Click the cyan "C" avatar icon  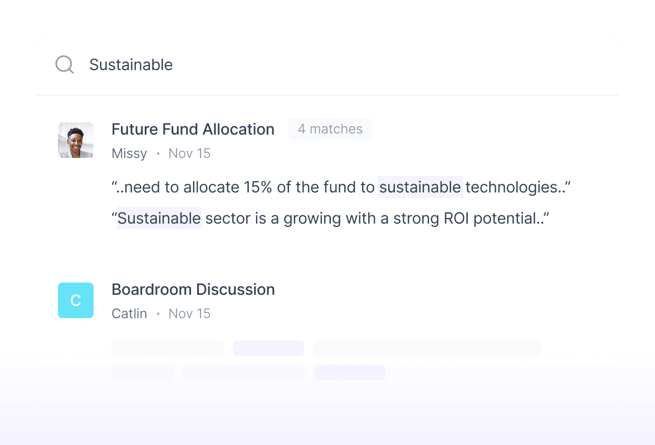click(76, 300)
